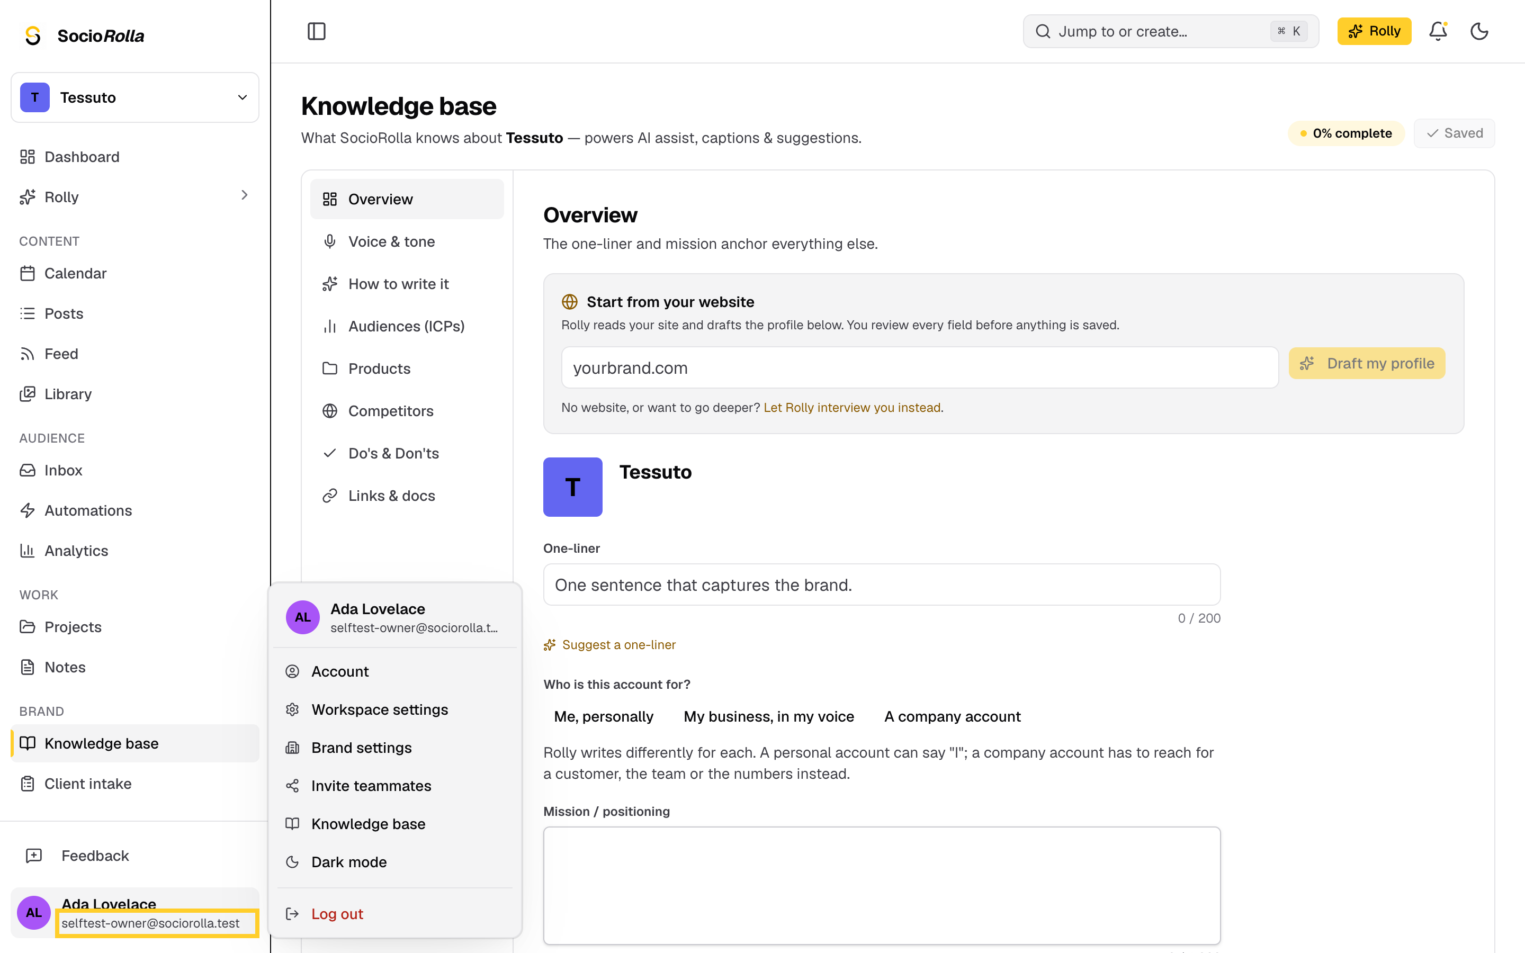Select the Audiences (ICPs) tab

pyautogui.click(x=407, y=326)
